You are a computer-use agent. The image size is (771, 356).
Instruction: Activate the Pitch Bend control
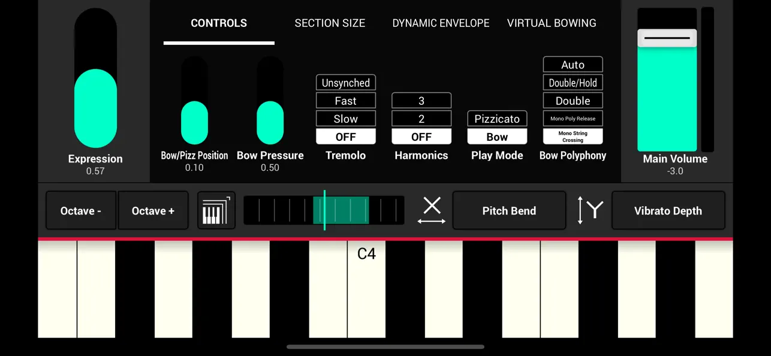pyautogui.click(x=509, y=210)
